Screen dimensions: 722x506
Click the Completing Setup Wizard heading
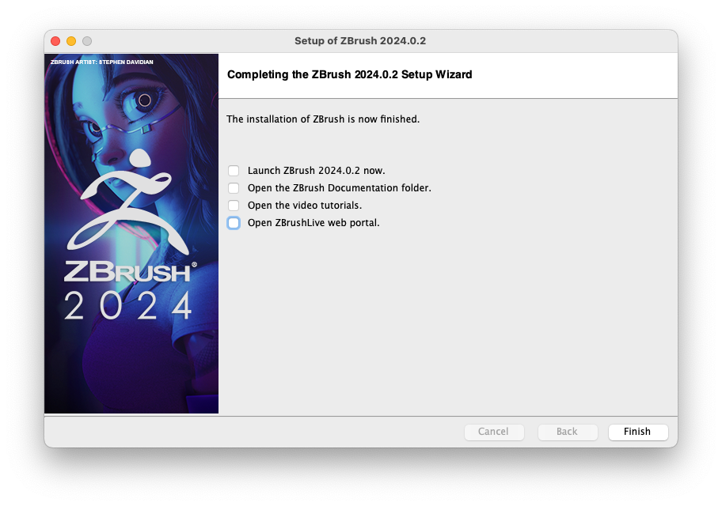pos(349,74)
